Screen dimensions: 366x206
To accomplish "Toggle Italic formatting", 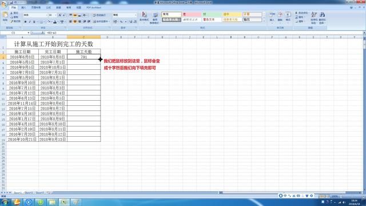I will 30,22.
